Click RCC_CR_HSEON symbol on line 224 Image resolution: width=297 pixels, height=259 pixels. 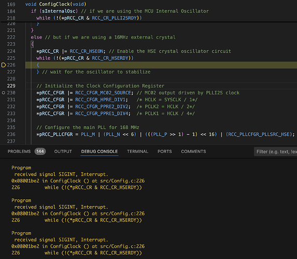(86, 51)
